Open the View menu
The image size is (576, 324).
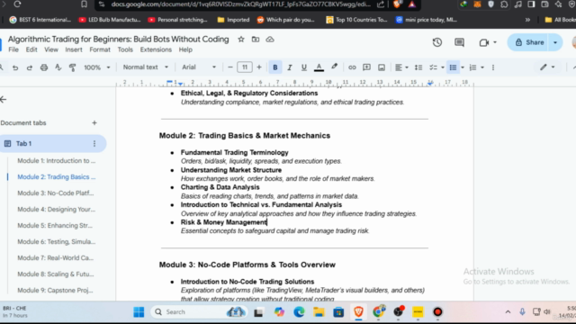[x=51, y=49]
